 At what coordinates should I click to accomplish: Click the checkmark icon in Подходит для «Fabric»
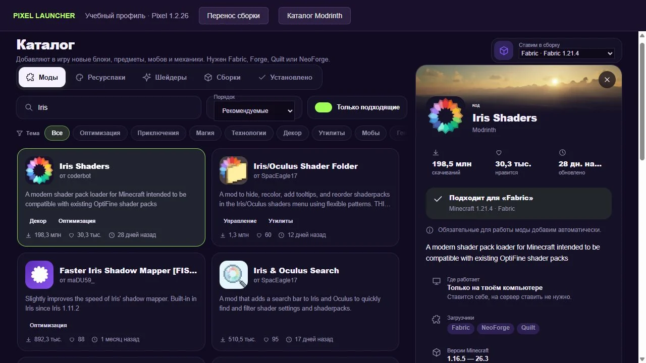tap(438, 199)
